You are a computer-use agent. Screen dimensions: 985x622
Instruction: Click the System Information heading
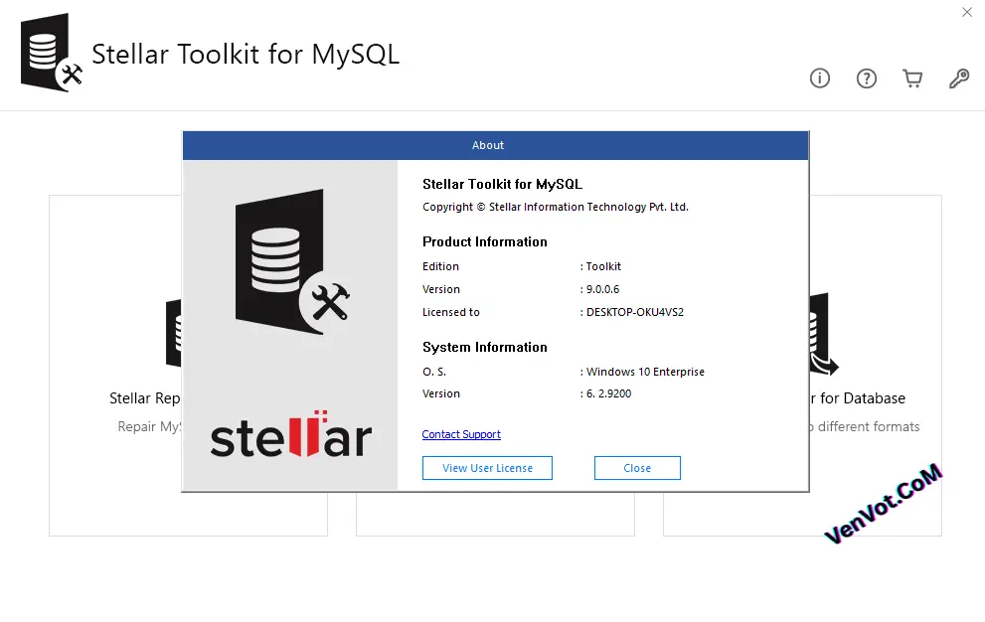484,348
